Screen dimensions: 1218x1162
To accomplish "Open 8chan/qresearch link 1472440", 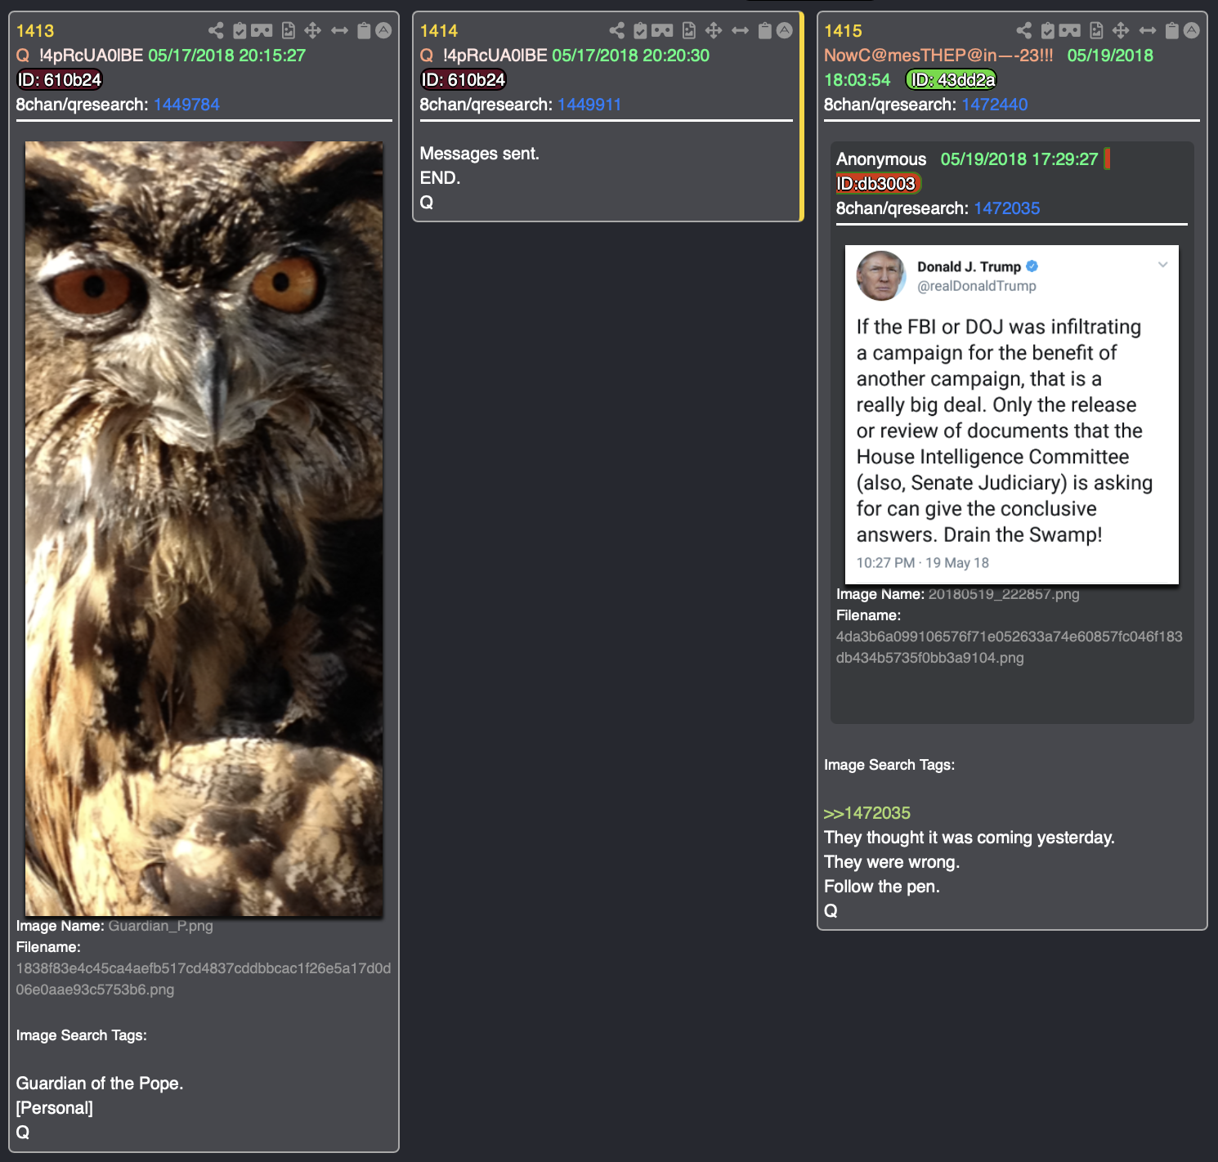I will [995, 105].
